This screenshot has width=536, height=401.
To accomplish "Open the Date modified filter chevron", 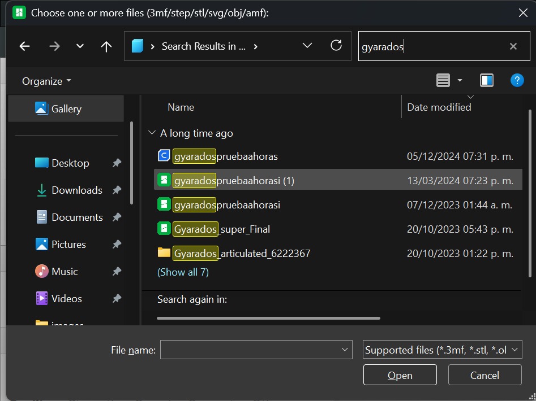I will [x=470, y=97].
